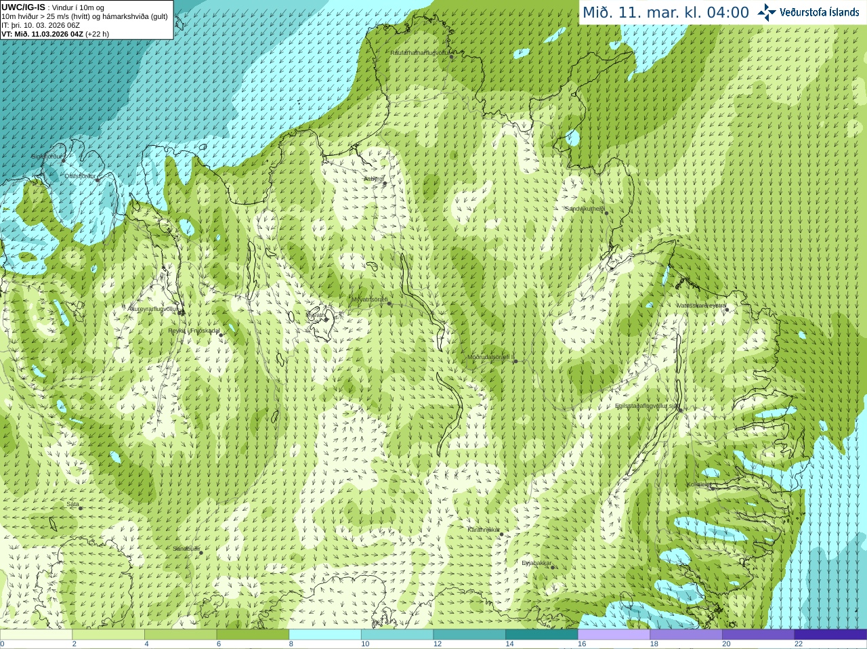
Task: Click the Möðrudalsöræfi II station dot
Action: (515, 362)
